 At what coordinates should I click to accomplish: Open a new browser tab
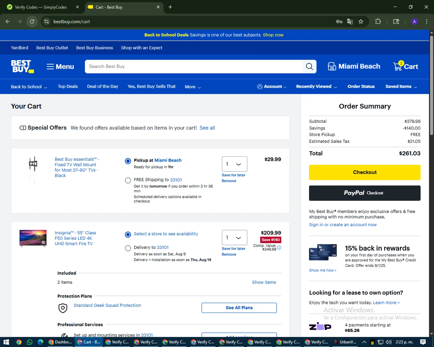click(x=170, y=7)
